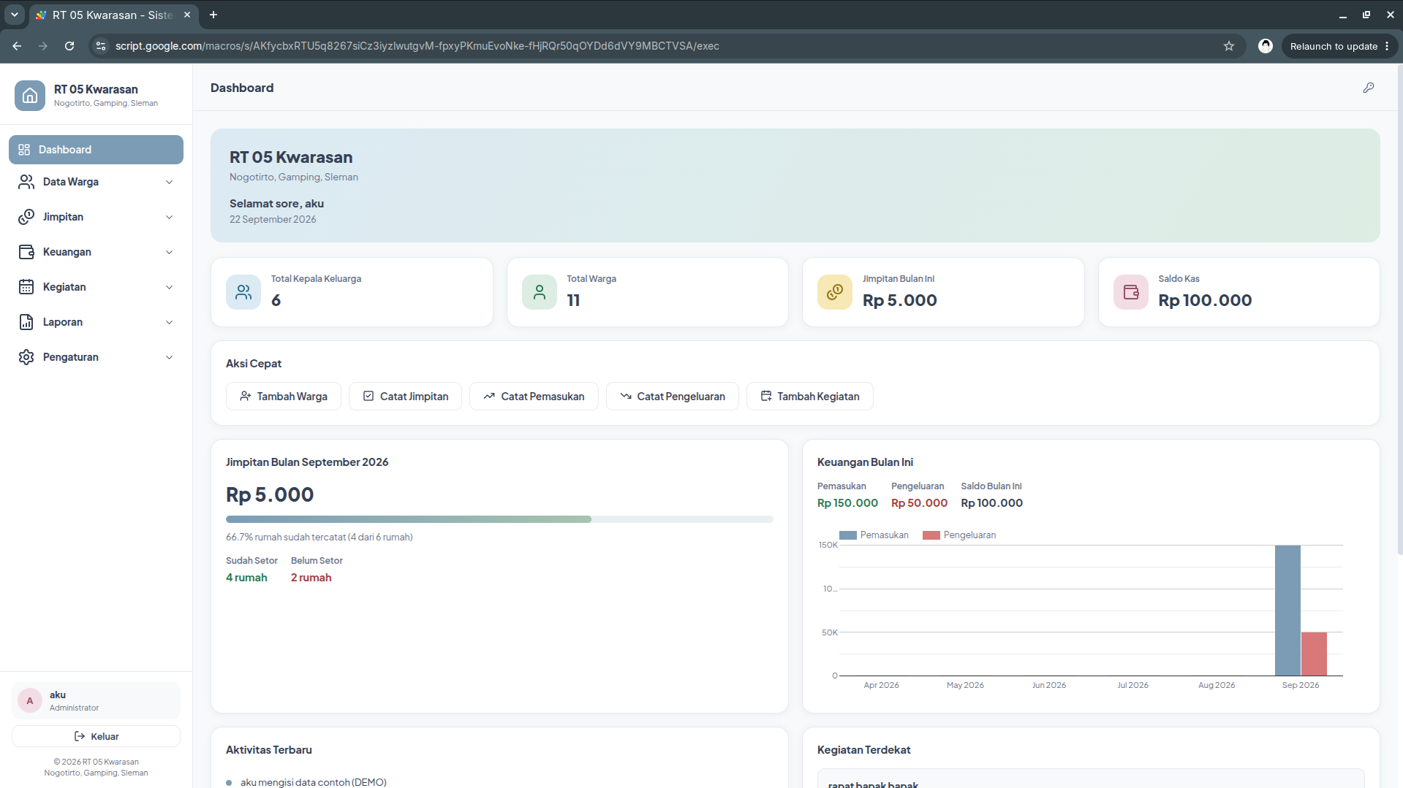This screenshot has height=788, width=1403.
Task: Click the Kegiatan calendar icon in sidebar
Action: coord(26,287)
